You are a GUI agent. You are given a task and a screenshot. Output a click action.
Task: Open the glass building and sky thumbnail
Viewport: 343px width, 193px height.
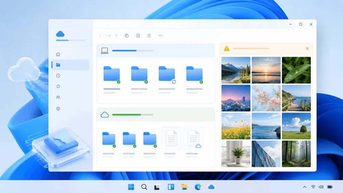click(266, 154)
